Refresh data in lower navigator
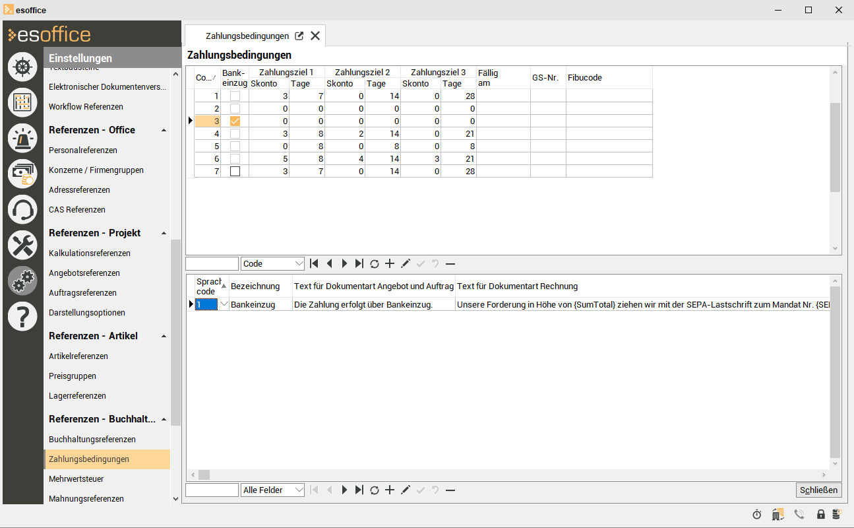The width and height of the screenshot is (854, 528). point(374,490)
